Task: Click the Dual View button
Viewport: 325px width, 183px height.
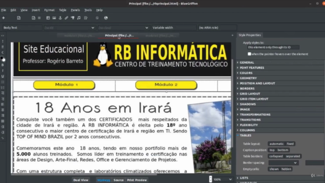Action: click(x=81, y=180)
